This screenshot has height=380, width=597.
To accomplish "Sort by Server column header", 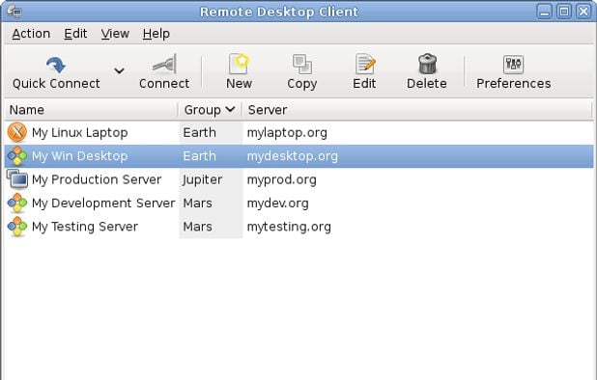I will click(x=417, y=110).
